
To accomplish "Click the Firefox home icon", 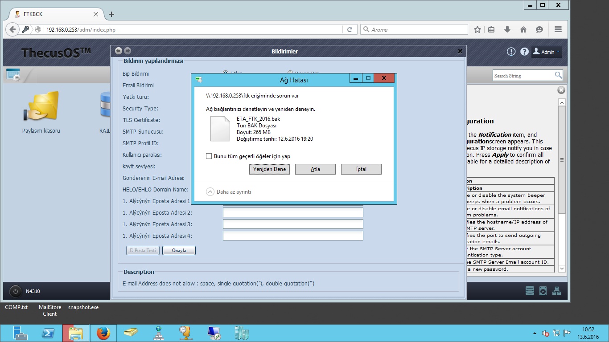I will (523, 29).
